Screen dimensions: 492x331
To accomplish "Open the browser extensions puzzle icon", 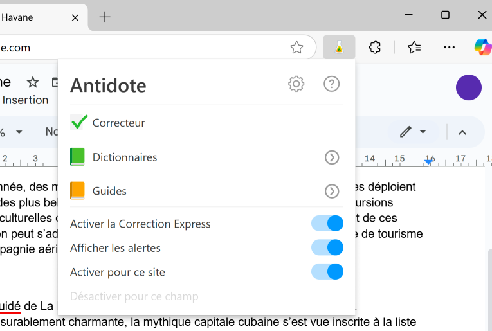I will (375, 48).
